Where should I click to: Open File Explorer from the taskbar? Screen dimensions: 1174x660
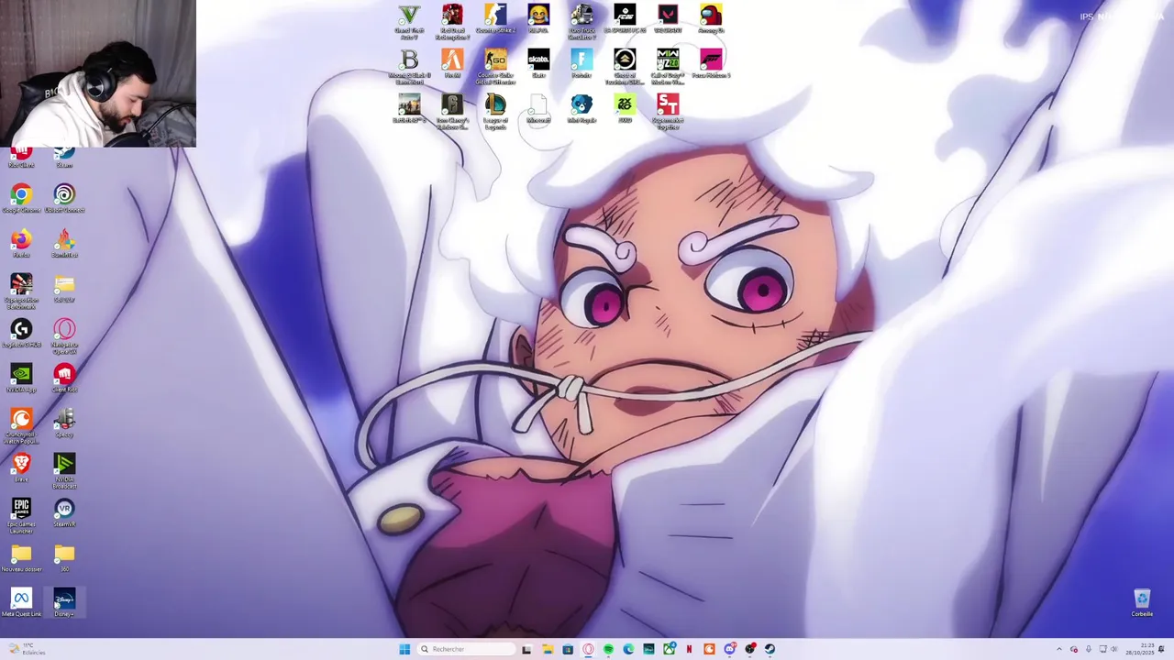[548, 649]
